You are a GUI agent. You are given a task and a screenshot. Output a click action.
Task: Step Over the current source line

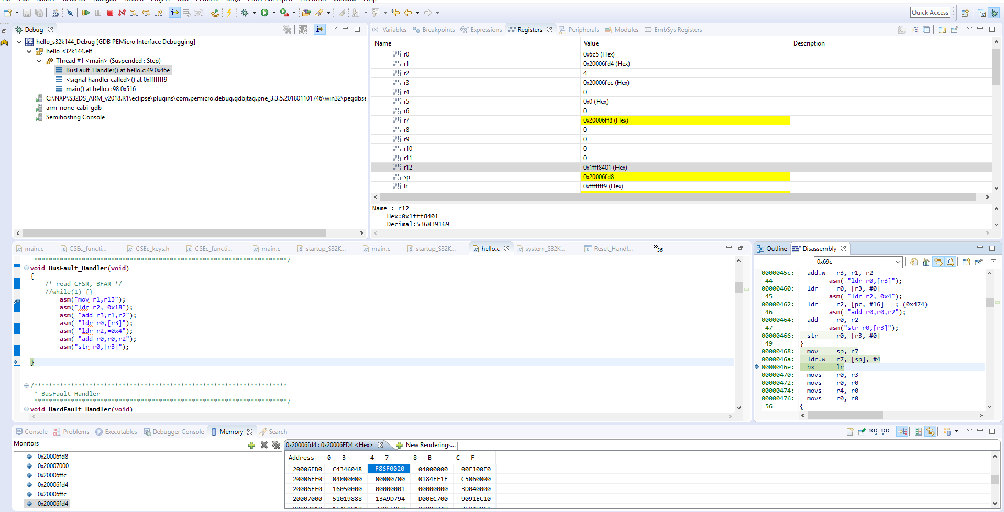146,13
